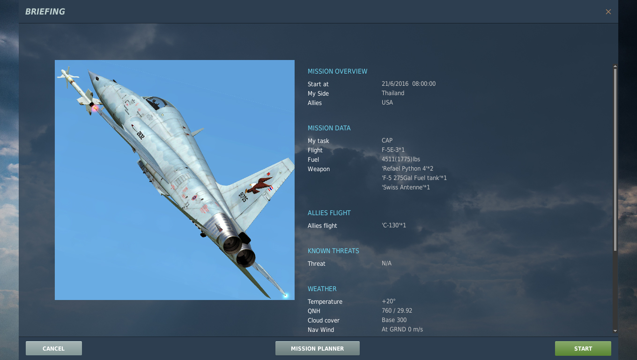Click the scrollbar up arrow
Image resolution: width=637 pixels, height=360 pixels.
tap(615, 67)
